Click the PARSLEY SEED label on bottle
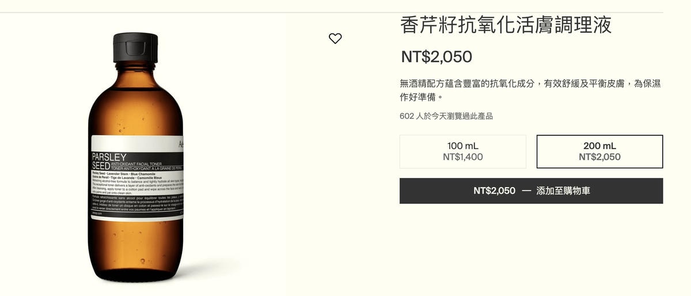 click(109, 161)
